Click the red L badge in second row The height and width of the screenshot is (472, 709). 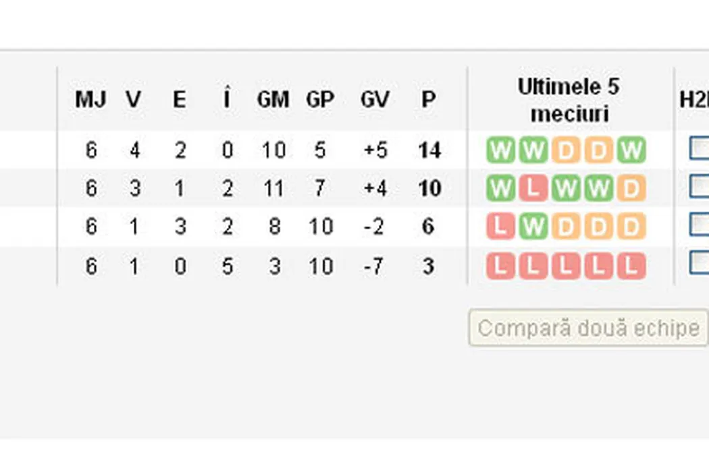(x=533, y=189)
